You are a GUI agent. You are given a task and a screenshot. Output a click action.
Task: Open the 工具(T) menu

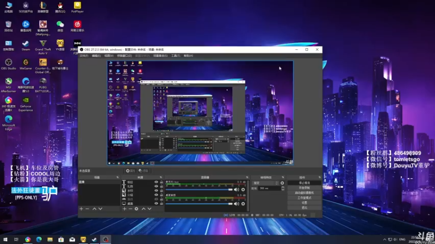[176, 56]
